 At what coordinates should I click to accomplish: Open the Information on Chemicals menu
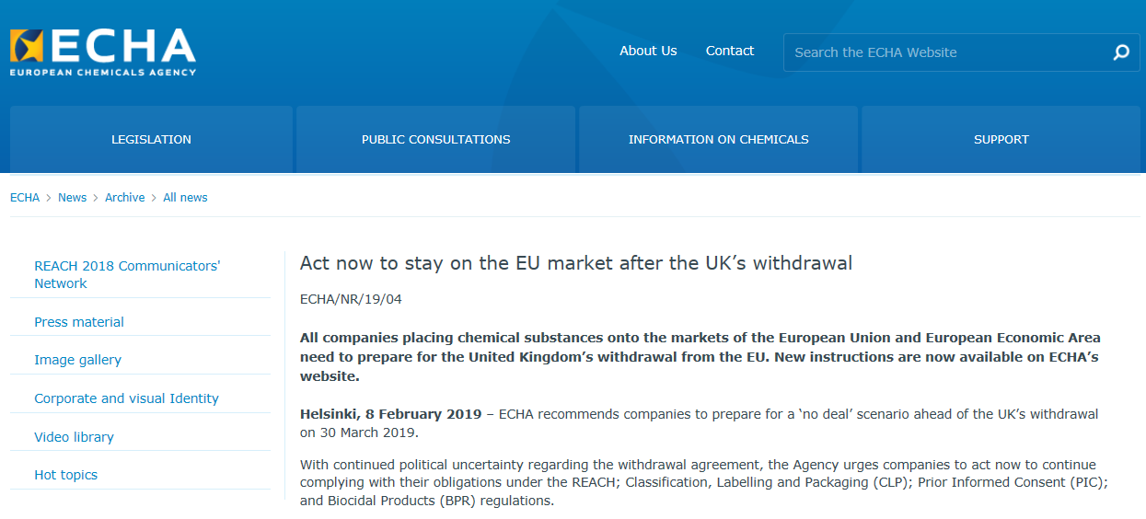[x=718, y=139]
